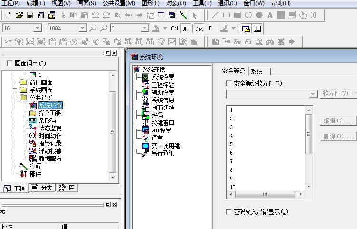Check the 安全等级软元件 checkbox

tap(229, 84)
